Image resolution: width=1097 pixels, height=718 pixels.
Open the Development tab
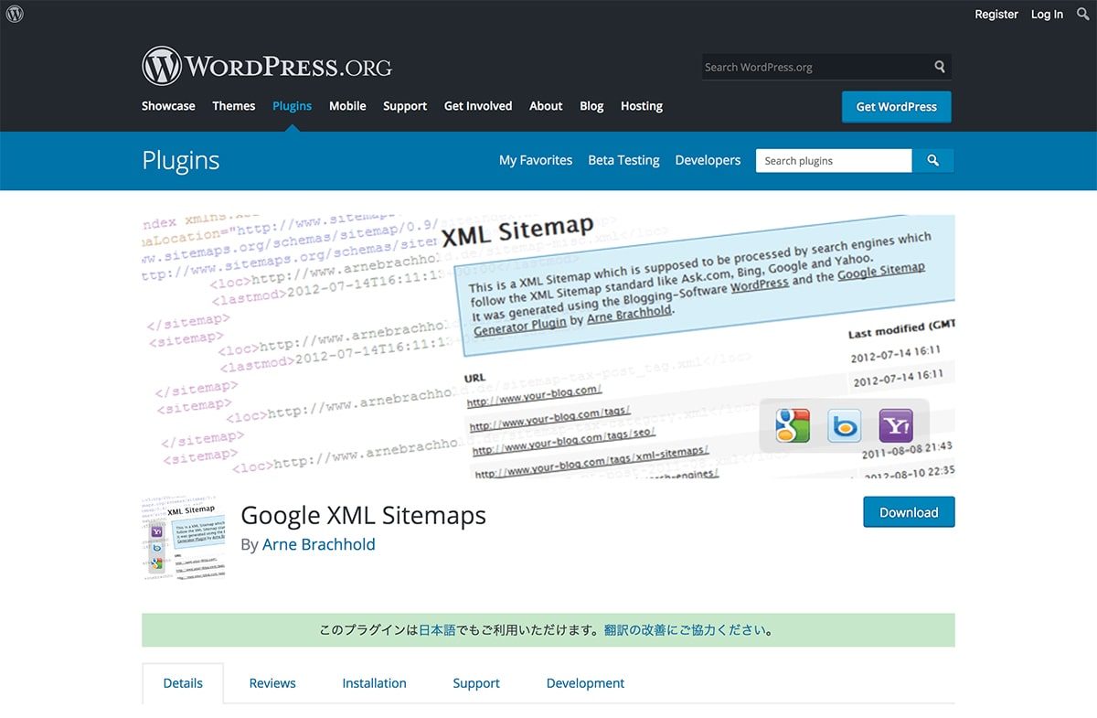pos(585,683)
